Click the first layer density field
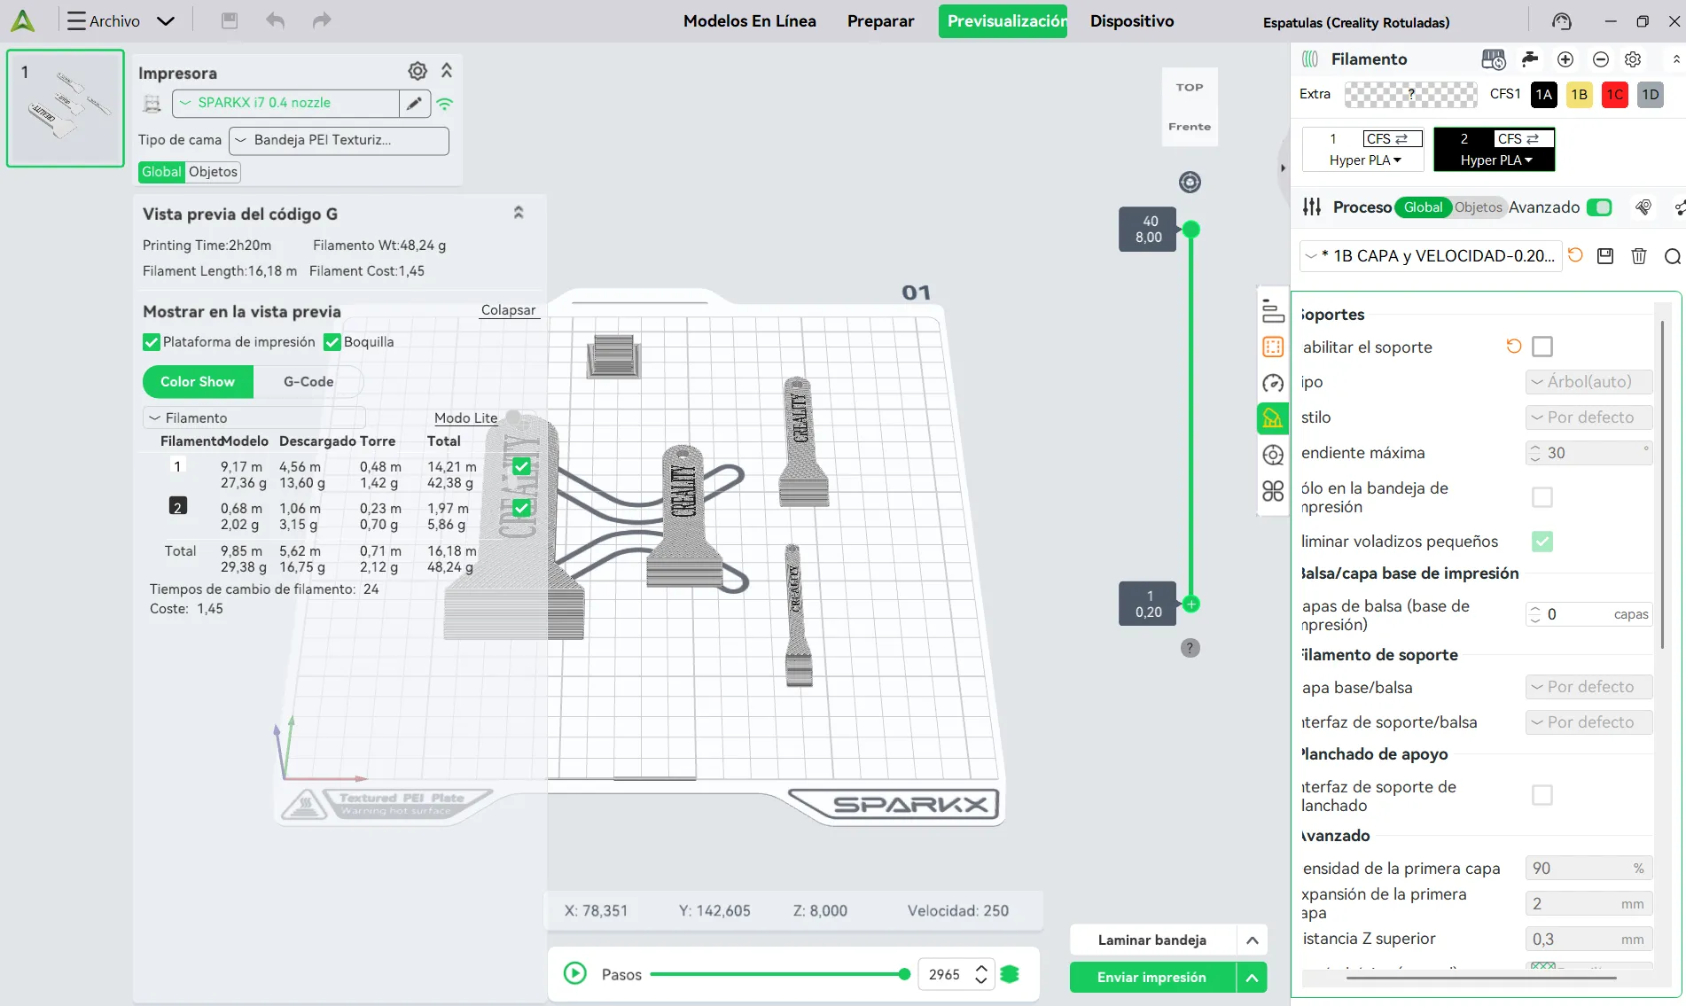Viewport: 1686px width, 1006px height. [1588, 869]
